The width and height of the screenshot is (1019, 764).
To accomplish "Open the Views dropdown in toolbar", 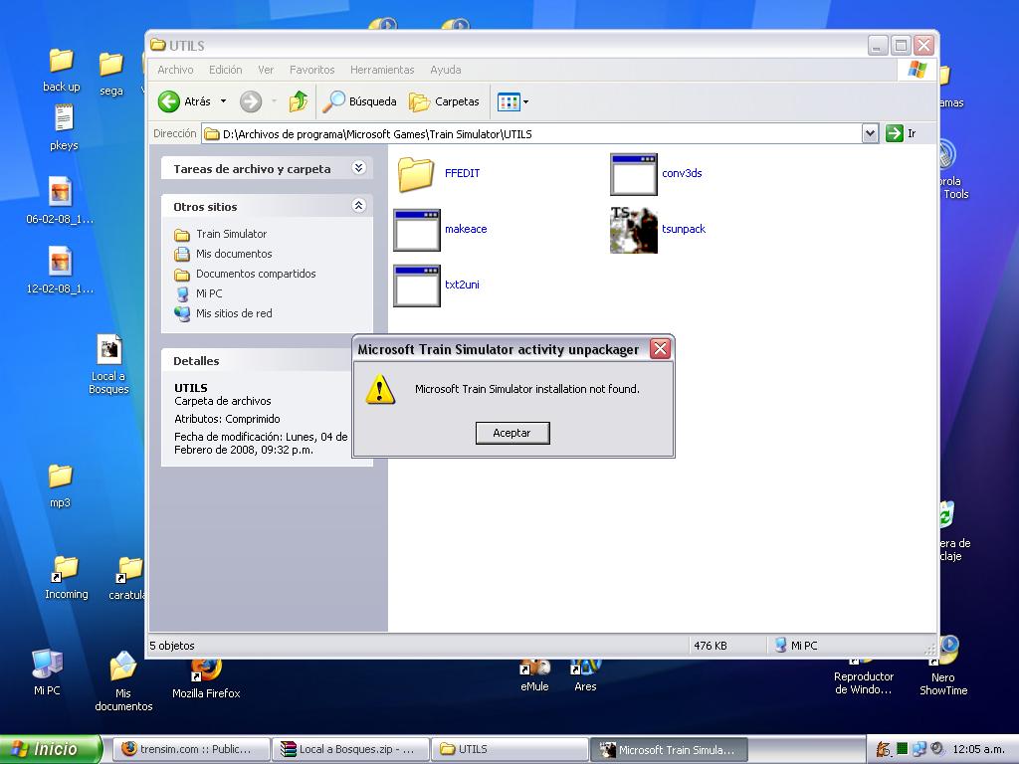I will point(525,101).
